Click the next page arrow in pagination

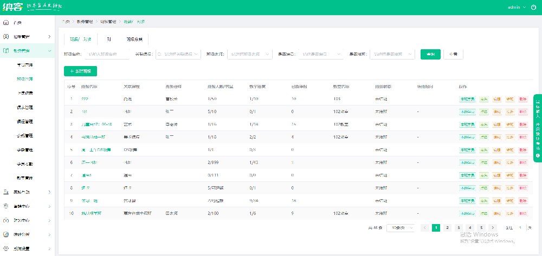(x=493, y=228)
